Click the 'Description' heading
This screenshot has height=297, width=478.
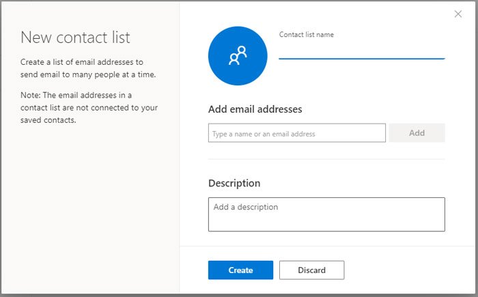click(234, 183)
